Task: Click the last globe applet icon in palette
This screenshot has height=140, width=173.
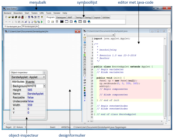Action: click(89, 22)
